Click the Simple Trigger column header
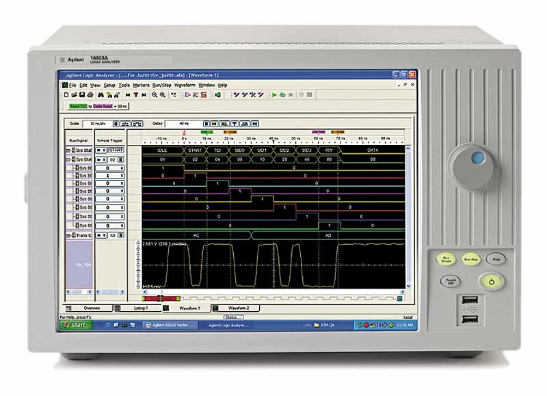Viewport: 547px width, 396px height. (x=109, y=140)
